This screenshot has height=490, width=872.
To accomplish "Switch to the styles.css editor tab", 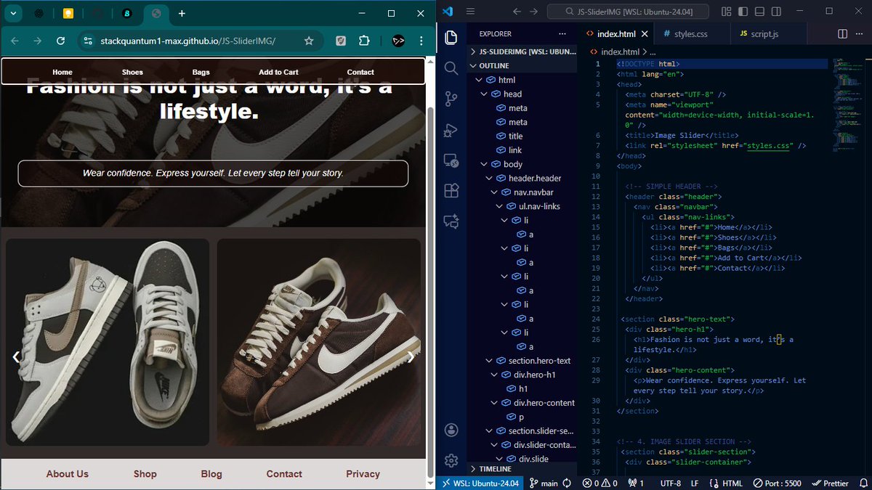I will click(690, 34).
